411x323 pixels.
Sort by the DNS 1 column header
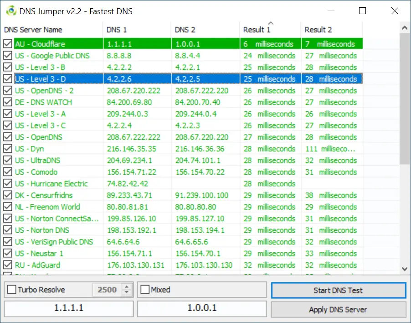point(137,30)
